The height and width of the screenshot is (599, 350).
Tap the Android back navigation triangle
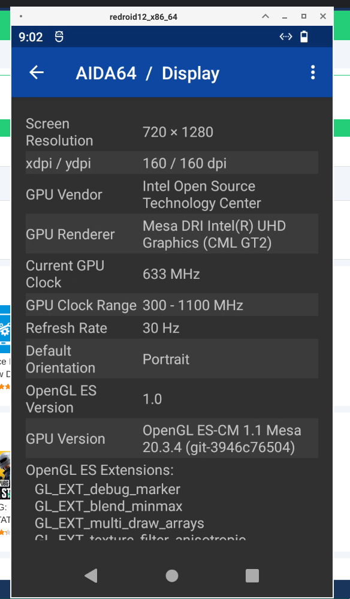click(x=91, y=575)
